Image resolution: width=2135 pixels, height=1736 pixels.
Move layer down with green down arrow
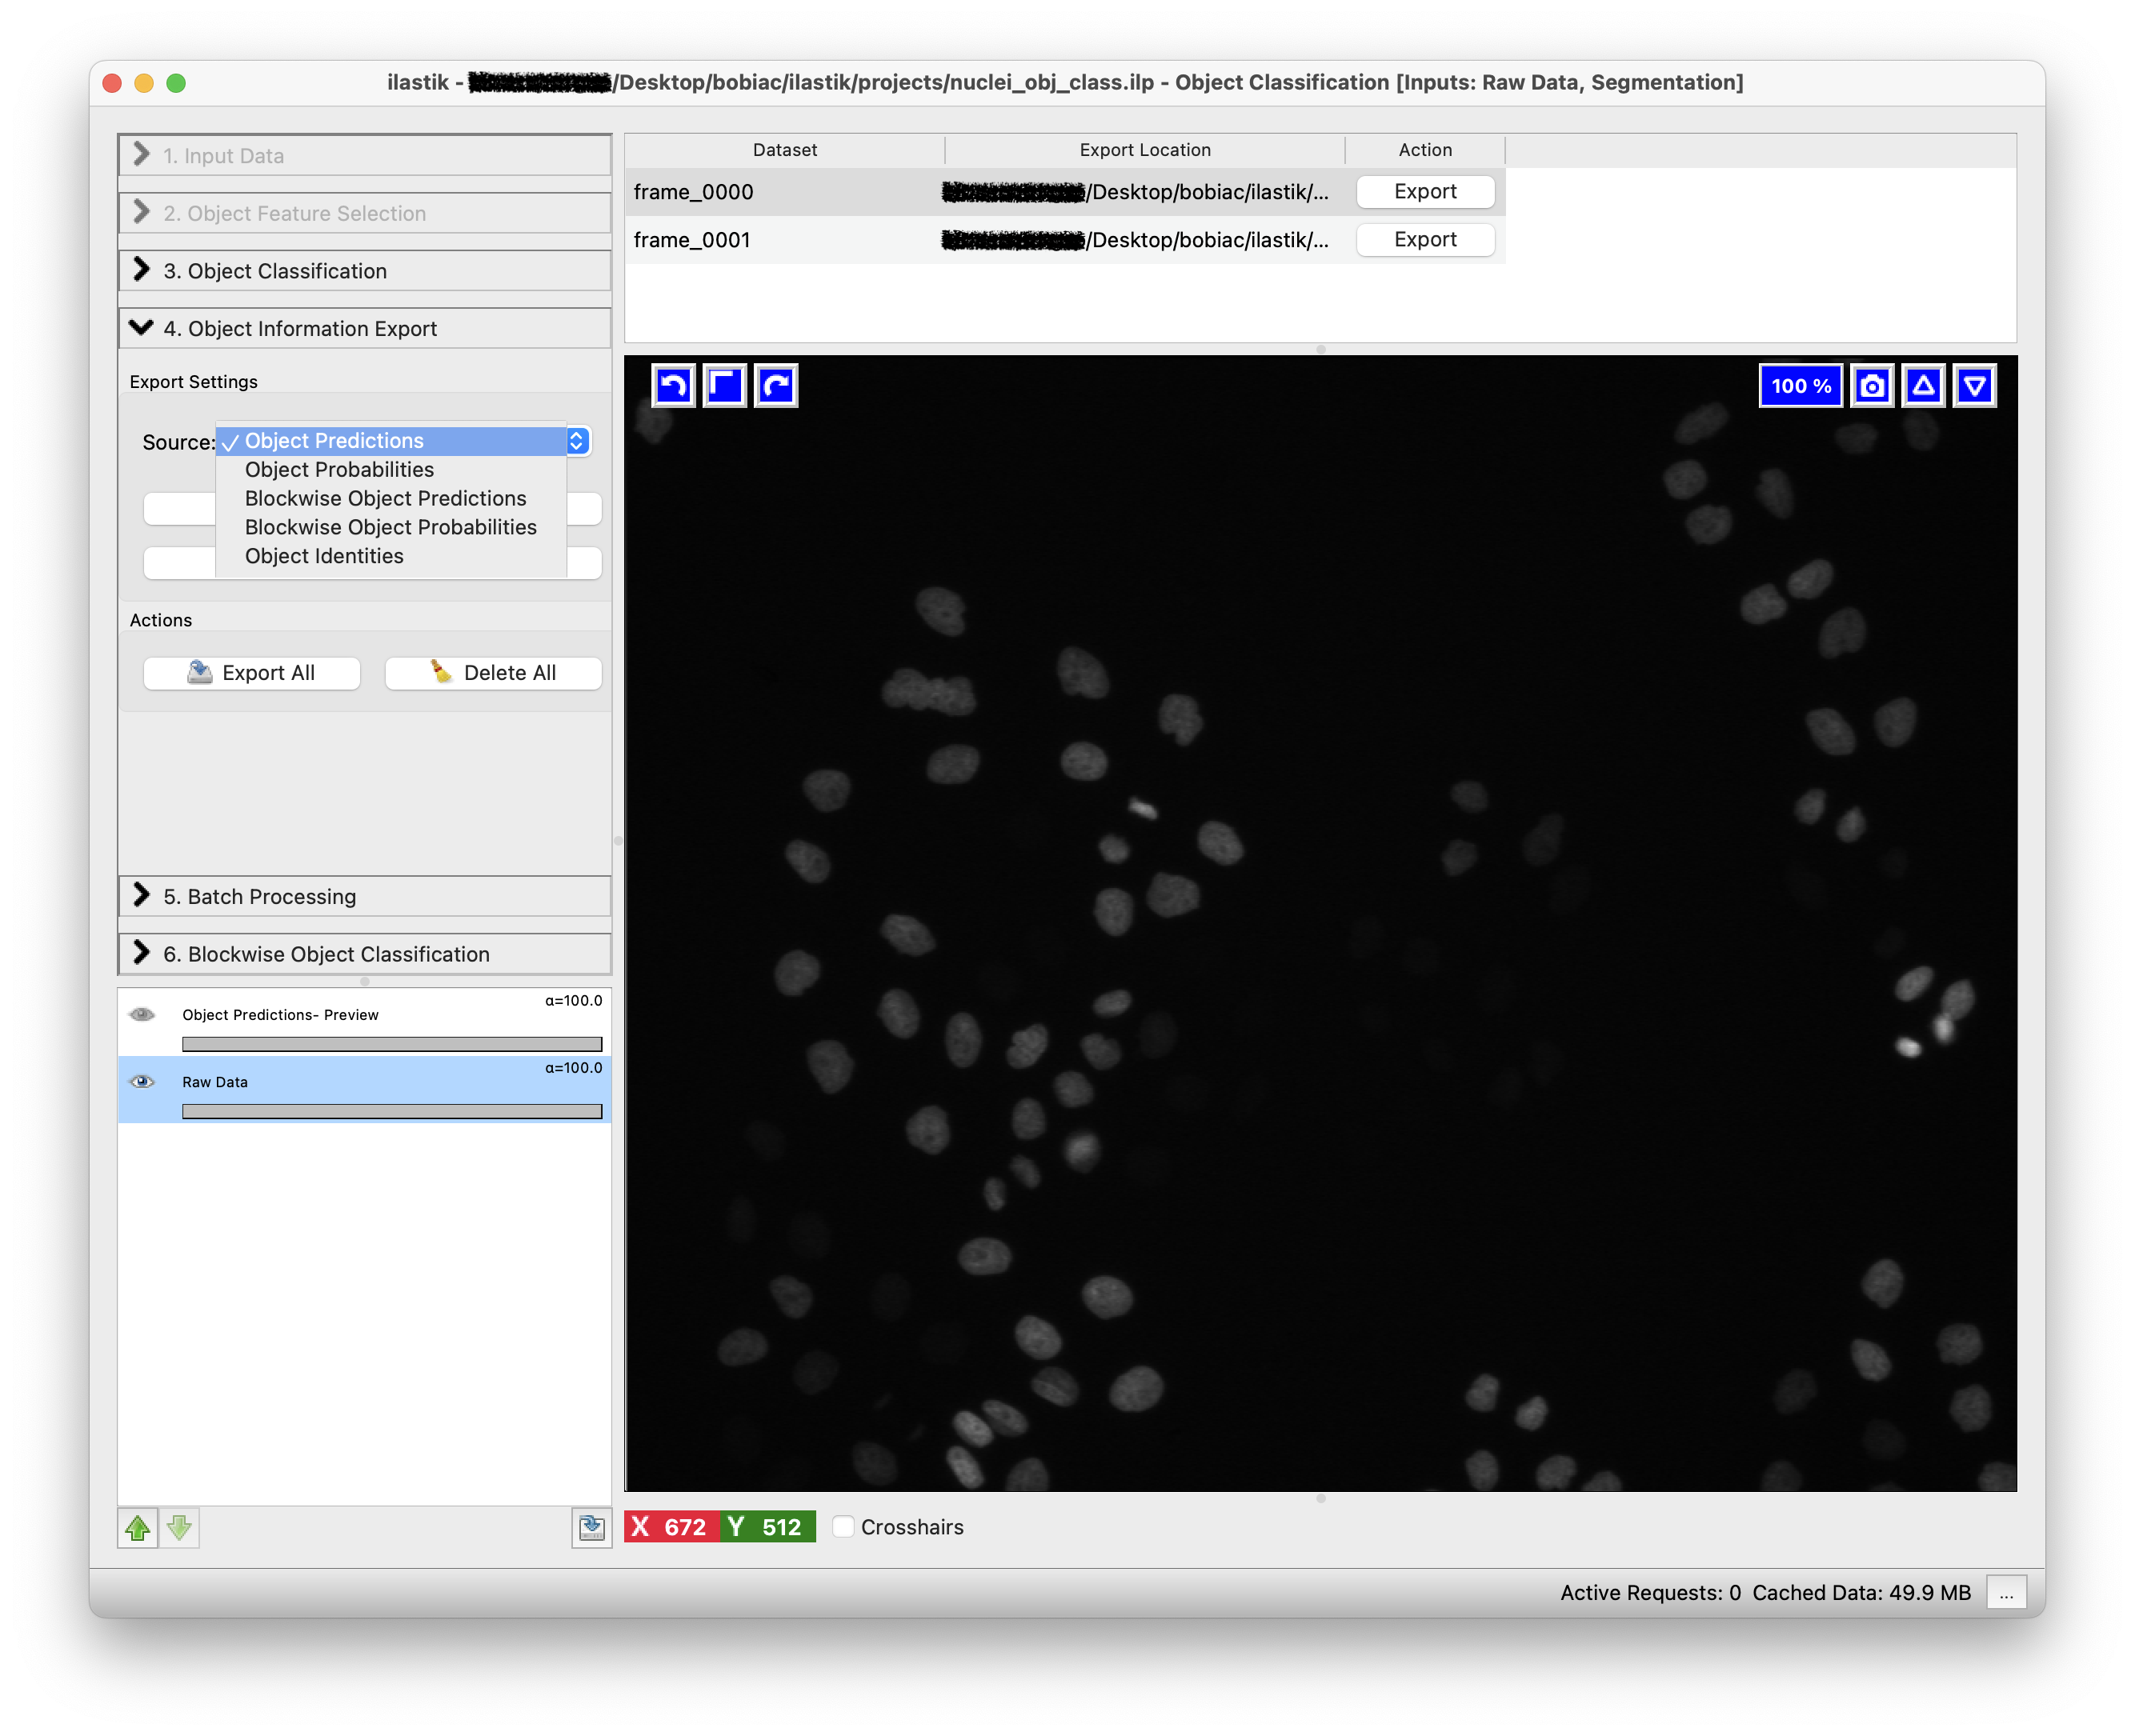pyautogui.click(x=180, y=1527)
